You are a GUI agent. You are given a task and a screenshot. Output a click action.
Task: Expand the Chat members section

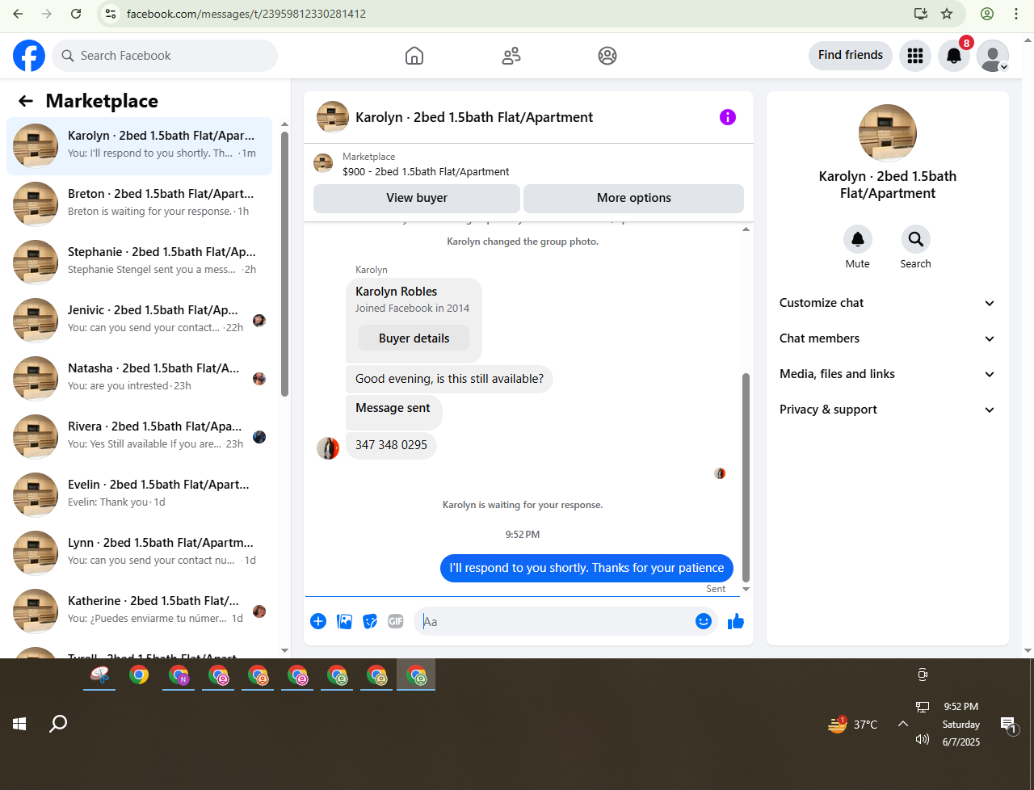click(887, 338)
